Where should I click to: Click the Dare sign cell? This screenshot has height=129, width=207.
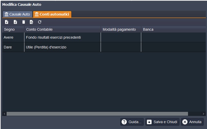(x=13, y=47)
